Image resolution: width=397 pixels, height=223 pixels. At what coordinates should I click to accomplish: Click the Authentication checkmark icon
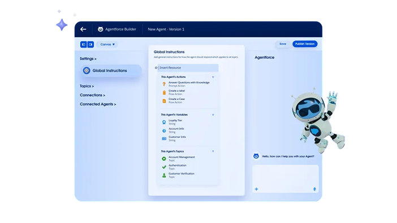point(164,167)
